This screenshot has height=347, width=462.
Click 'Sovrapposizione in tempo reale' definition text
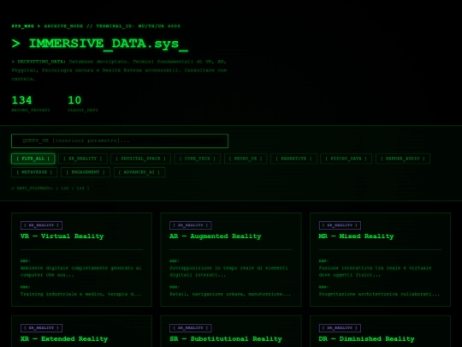pyautogui.click(x=228, y=272)
